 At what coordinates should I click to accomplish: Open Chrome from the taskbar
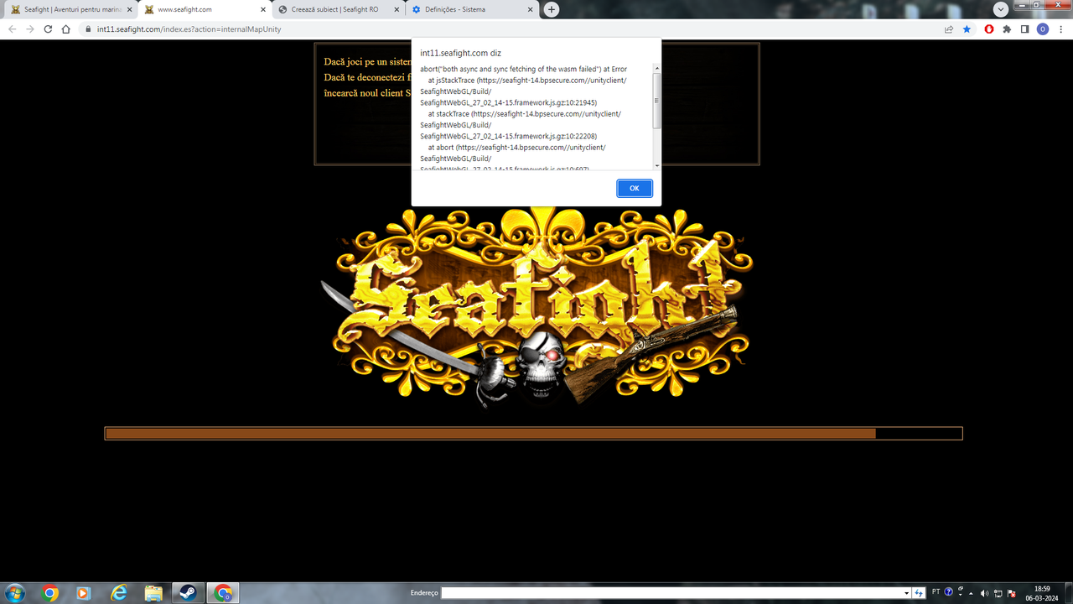point(49,593)
